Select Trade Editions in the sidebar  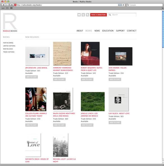[x=9, y=52]
